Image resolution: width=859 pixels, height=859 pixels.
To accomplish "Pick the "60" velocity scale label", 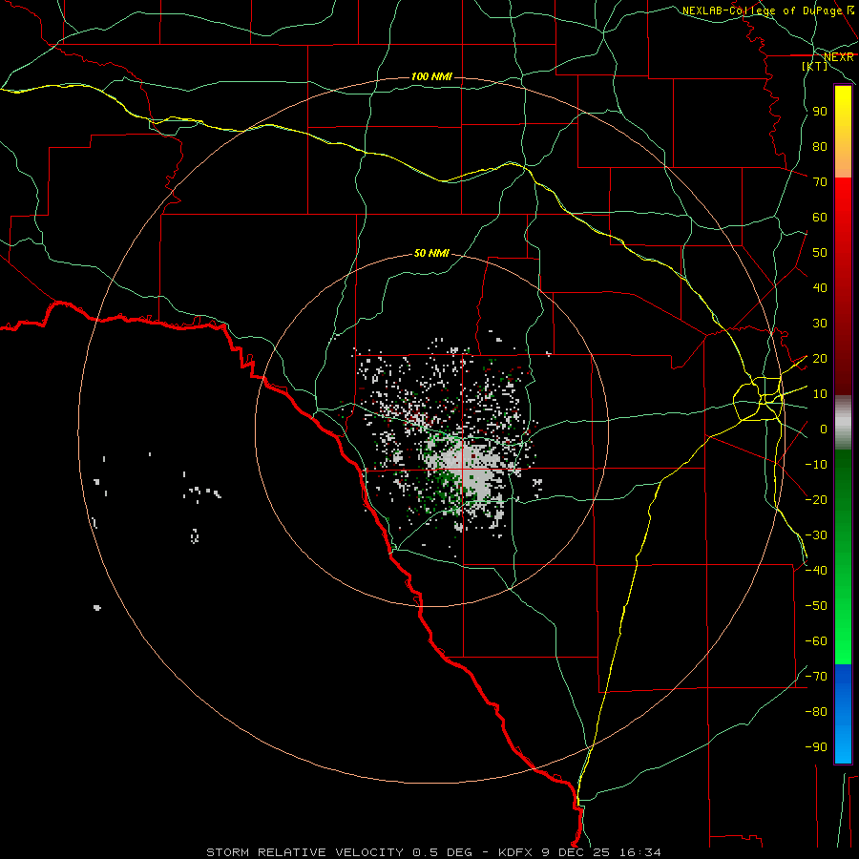I will [820, 218].
